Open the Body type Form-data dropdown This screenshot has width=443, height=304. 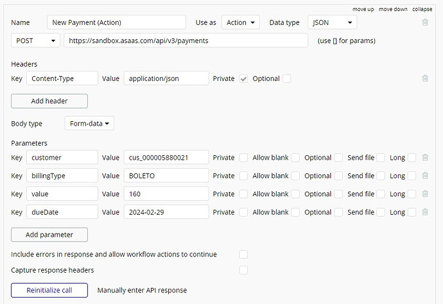point(89,123)
